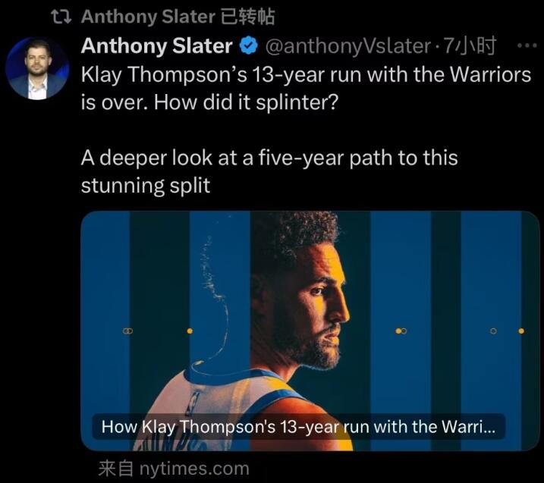Open the @anthonyVslater handle
Image resolution: width=544 pixels, height=483 pixels.
point(347,46)
